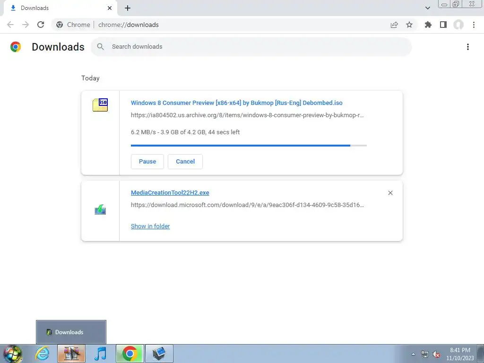Click the MediaCreationTool file icon
This screenshot has height=363, width=484.
click(x=100, y=209)
